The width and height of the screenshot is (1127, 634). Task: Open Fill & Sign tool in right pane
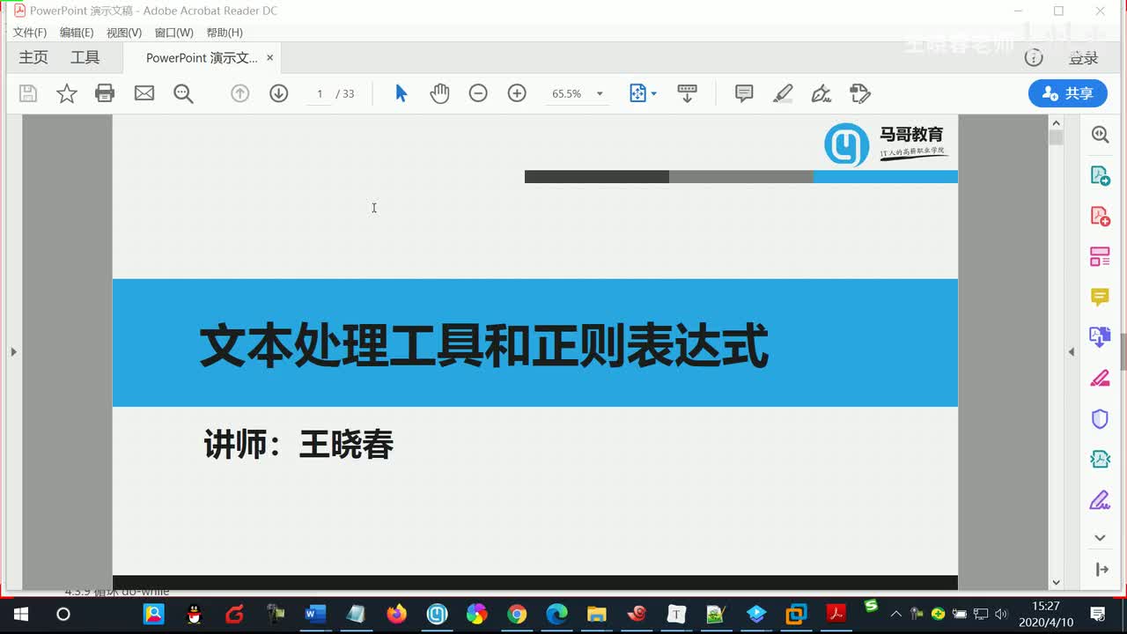[x=1100, y=500]
